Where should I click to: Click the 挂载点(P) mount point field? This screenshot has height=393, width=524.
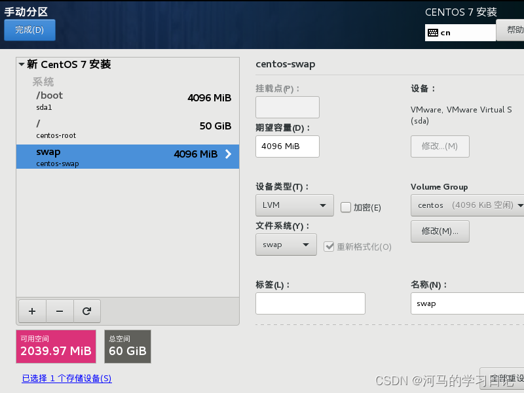coord(288,107)
